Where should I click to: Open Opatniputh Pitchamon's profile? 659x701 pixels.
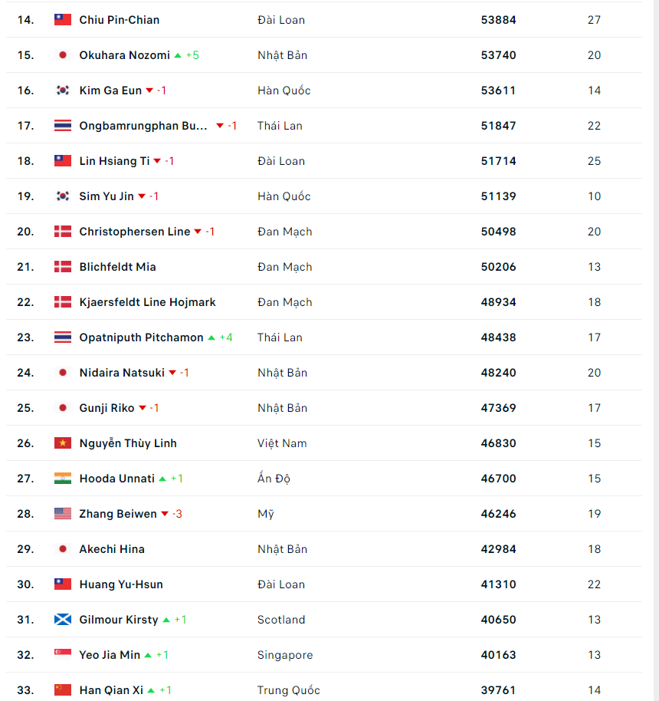click(x=141, y=337)
